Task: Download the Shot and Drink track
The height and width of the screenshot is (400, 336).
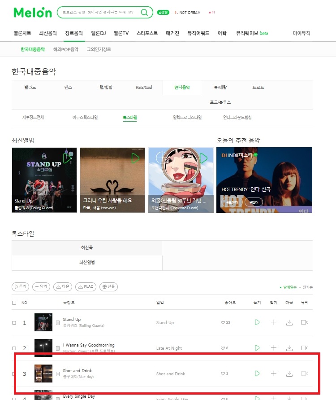Action: (289, 374)
